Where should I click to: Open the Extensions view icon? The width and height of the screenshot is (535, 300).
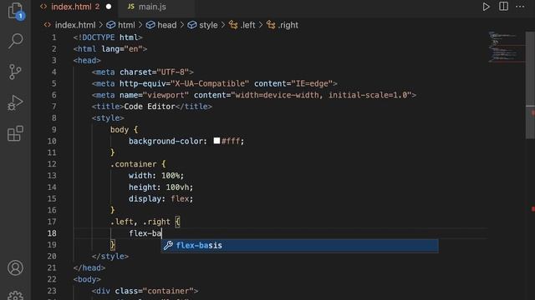pyautogui.click(x=15, y=133)
